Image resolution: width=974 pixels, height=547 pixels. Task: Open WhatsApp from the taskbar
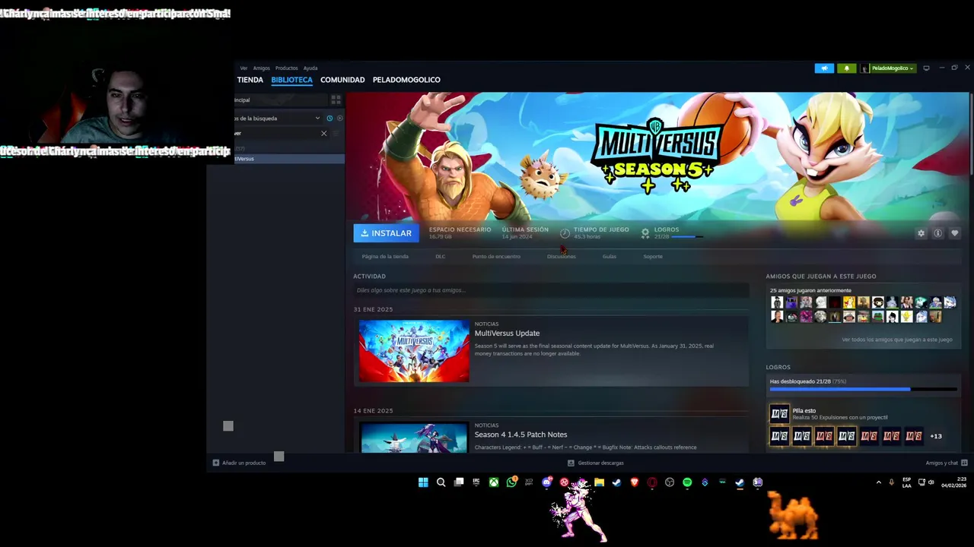tap(511, 482)
